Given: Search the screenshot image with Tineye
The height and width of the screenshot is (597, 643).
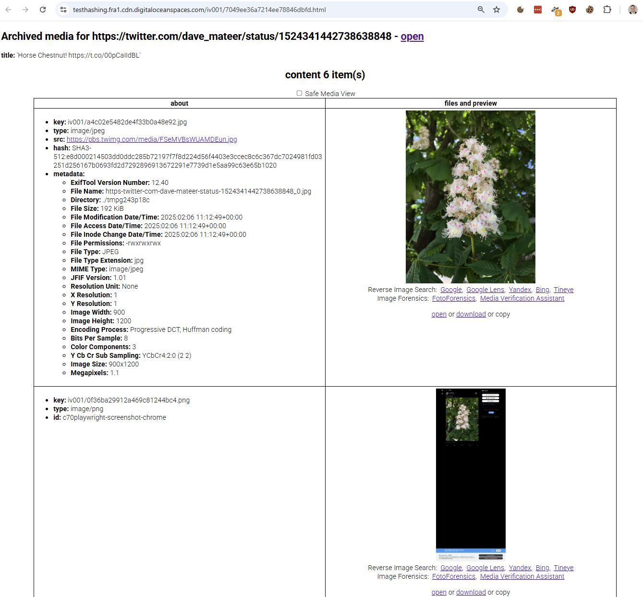Looking at the screenshot, I should click(x=563, y=568).
